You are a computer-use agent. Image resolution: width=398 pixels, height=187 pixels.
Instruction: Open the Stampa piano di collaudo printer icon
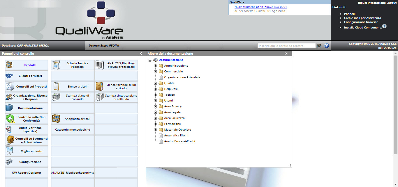tap(56, 97)
